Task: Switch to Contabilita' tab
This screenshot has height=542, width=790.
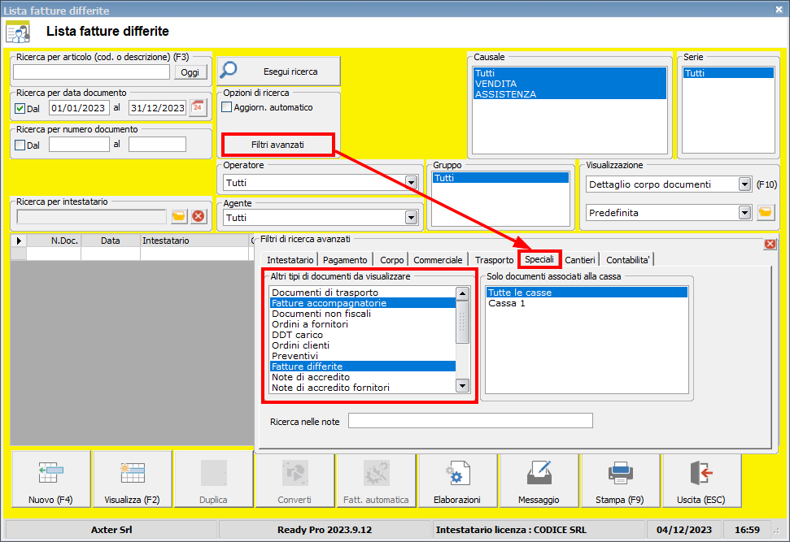Action: coord(628,260)
